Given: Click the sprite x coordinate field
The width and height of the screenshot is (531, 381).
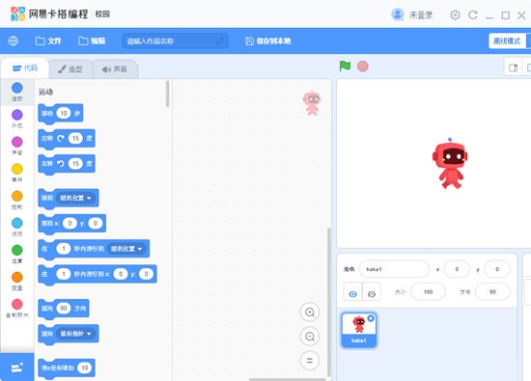Looking at the screenshot, I should coord(457,269).
